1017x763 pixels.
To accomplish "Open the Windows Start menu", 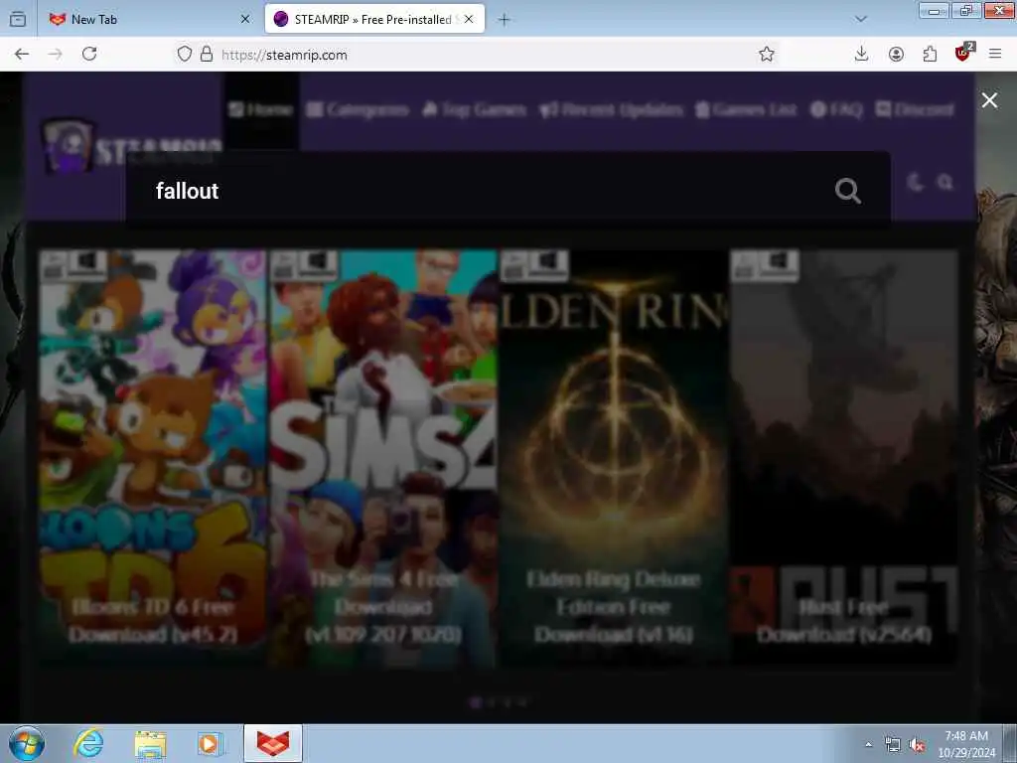I will (x=27, y=743).
